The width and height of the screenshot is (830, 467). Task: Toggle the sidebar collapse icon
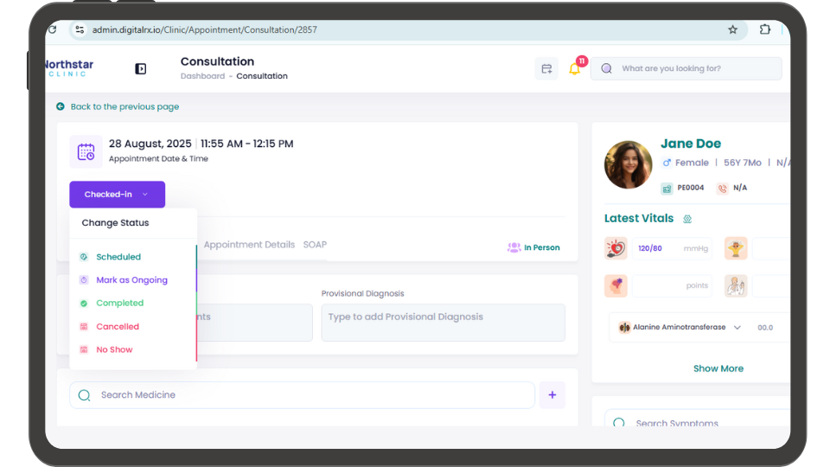140,69
